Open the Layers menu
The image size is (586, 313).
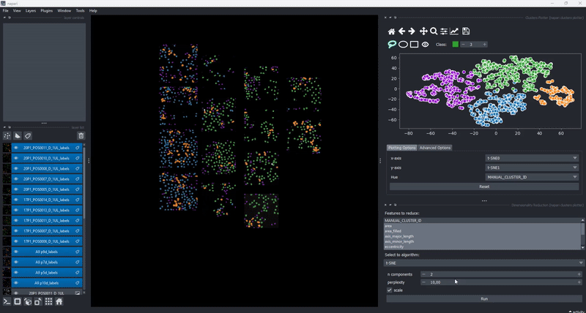(x=31, y=11)
